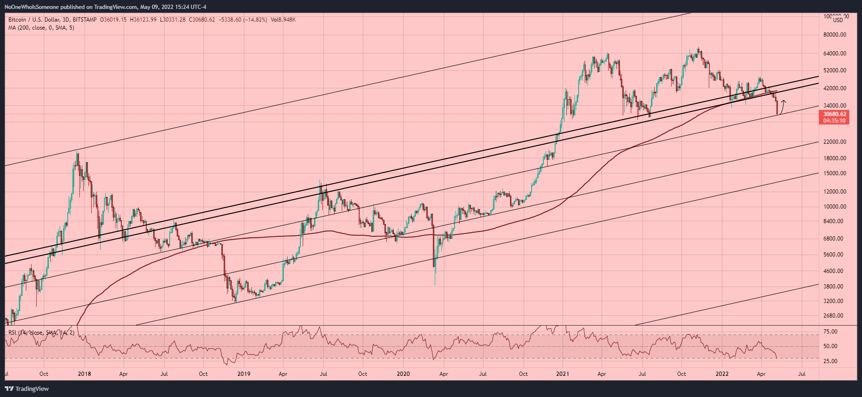Viewport: 862px width, 397px height.
Task: Click the Bitcoin / U.S. Dollar symbol title
Action: tap(34, 20)
